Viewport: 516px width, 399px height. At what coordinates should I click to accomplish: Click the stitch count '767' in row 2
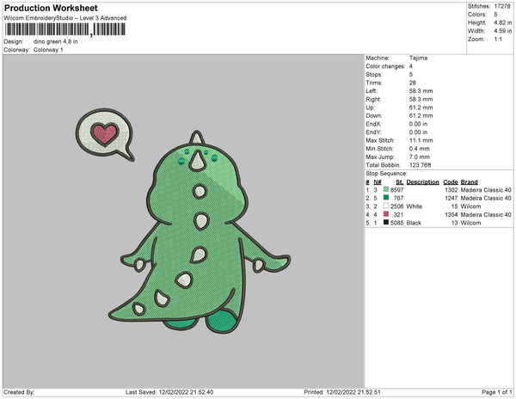(x=398, y=198)
